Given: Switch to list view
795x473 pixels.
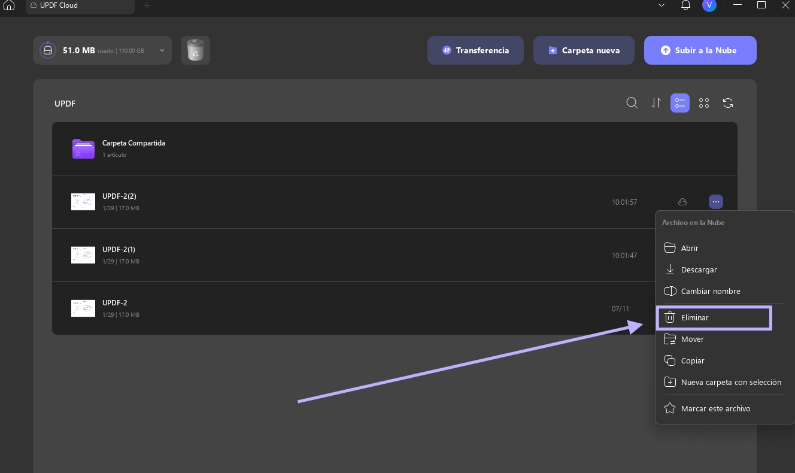Looking at the screenshot, I should [680, 103].
